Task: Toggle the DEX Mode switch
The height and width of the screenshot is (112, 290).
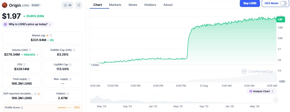Action: pos(284,3)
